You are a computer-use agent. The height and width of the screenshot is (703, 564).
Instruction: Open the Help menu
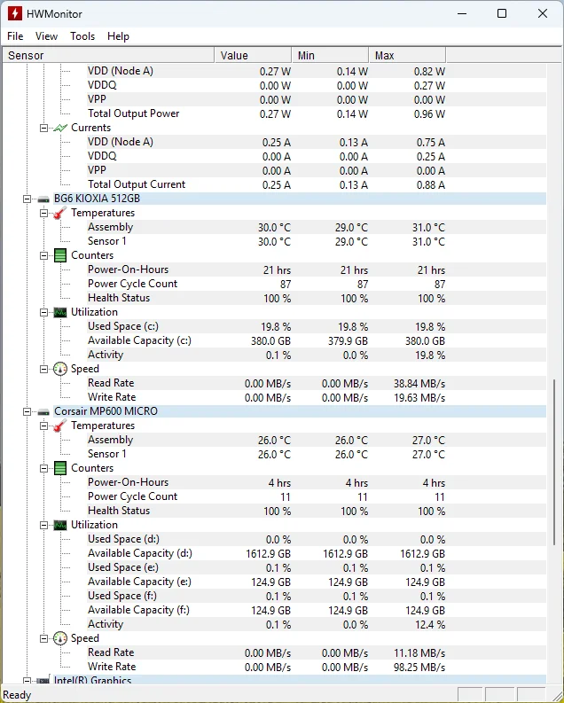(x=118, y=36)
